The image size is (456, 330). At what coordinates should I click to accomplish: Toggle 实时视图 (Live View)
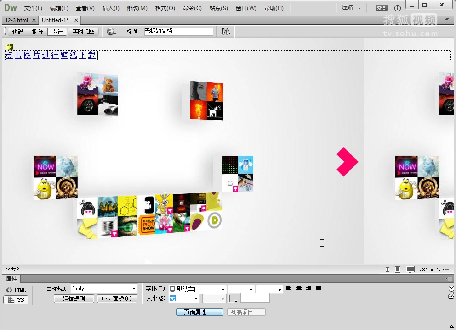[x=84, y=32]
